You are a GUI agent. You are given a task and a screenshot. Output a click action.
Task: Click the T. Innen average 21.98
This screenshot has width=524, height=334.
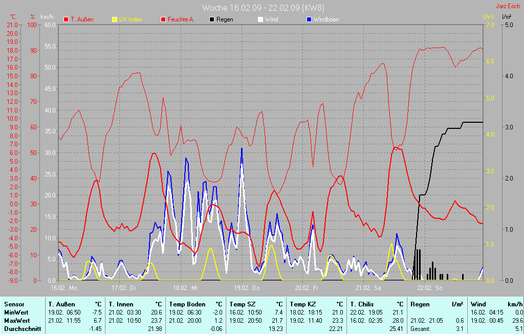[x=155, y=329]
